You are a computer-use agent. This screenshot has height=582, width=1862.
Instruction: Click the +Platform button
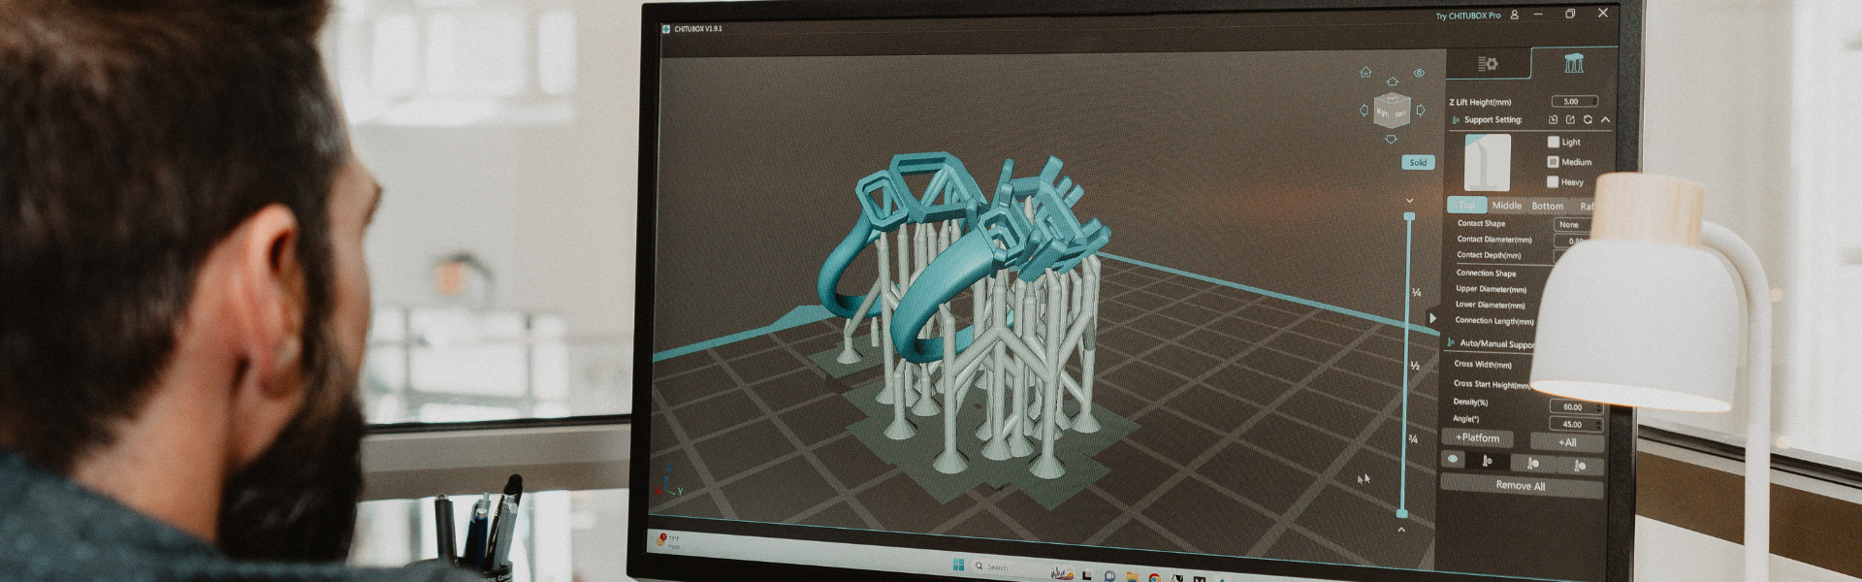pos(1477,438)
